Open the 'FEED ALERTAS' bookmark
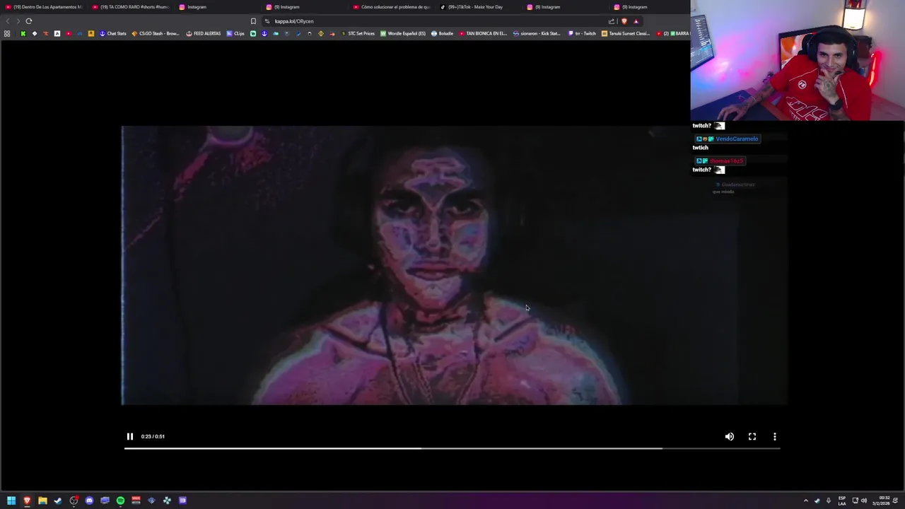Image resolution: width=905 pixels, height=509 pixels. (204, 33)
